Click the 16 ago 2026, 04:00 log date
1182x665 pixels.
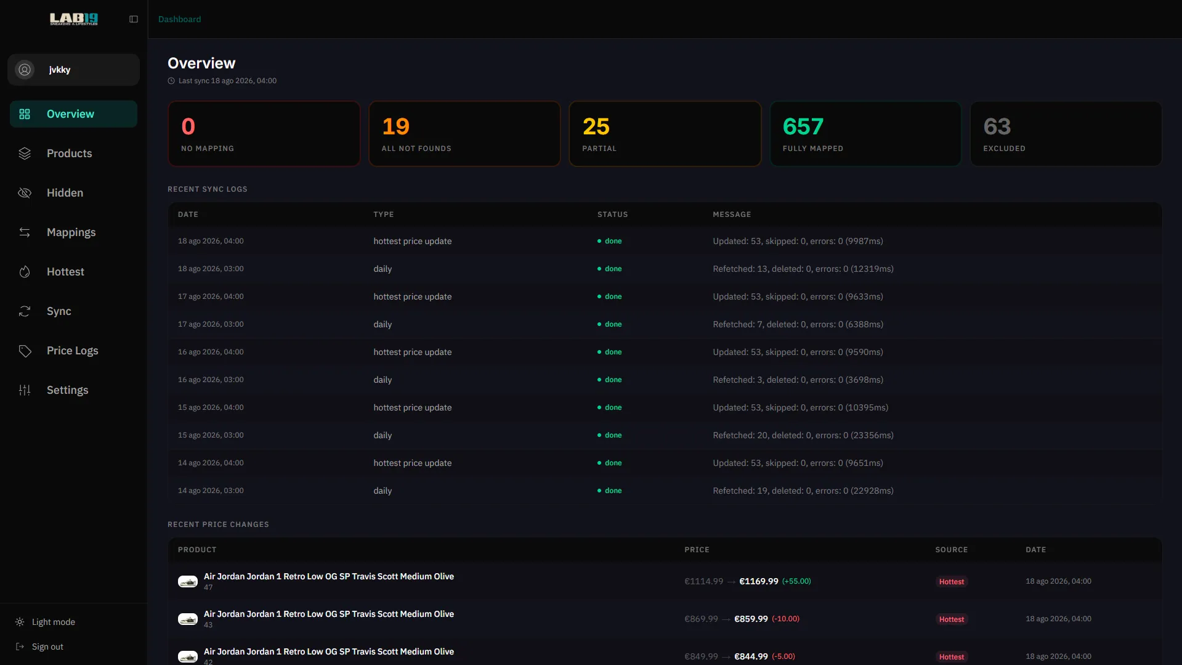point(211,352)
